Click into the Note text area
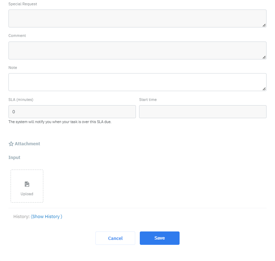Image resolution: width=275 pixels, height=261 pixels. (x=137, y=82)
